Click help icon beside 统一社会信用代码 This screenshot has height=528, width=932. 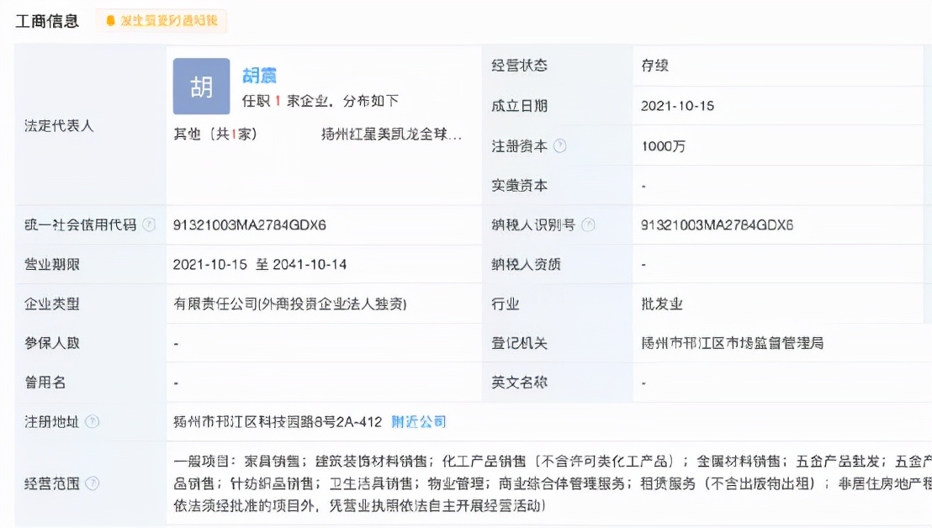149,225
